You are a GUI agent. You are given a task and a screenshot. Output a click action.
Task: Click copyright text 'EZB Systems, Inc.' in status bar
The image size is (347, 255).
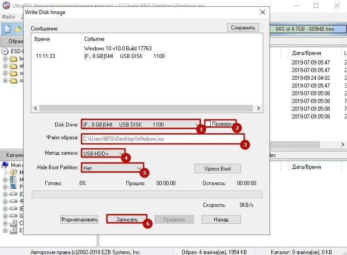(x=121, y=252)
